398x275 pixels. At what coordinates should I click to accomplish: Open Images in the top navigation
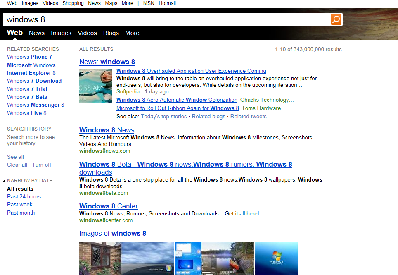point(30,3)
